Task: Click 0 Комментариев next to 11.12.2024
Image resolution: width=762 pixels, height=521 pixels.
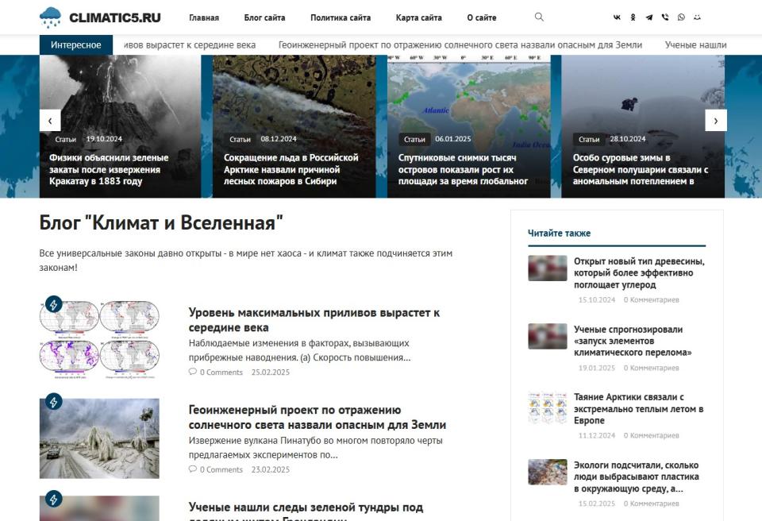Action: tap(651, 435)
